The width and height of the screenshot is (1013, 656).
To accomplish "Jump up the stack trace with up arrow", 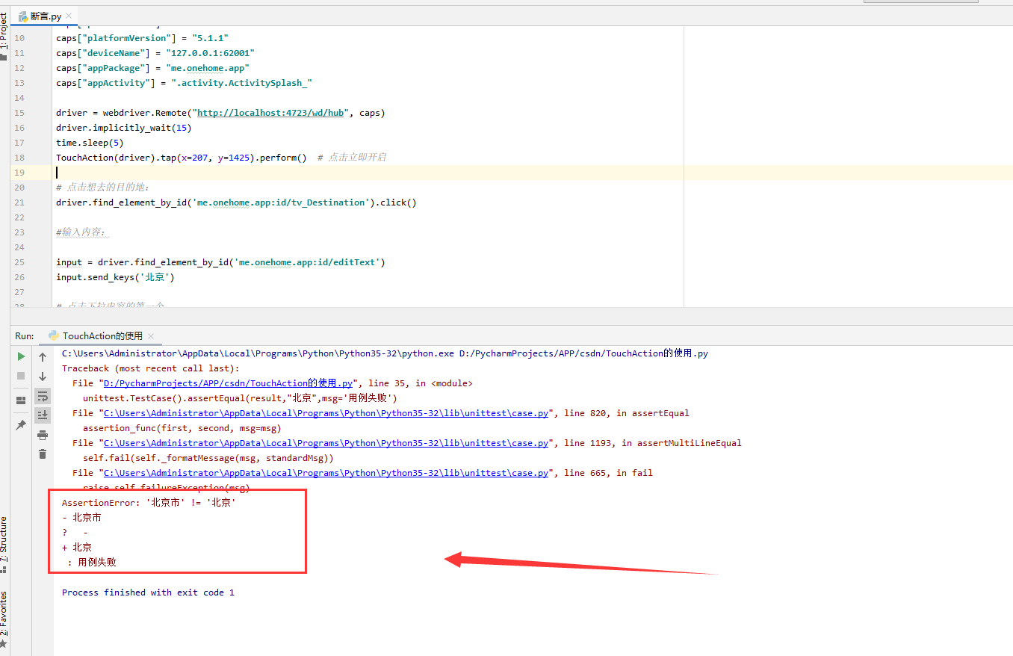I will [x=43, y=357].
